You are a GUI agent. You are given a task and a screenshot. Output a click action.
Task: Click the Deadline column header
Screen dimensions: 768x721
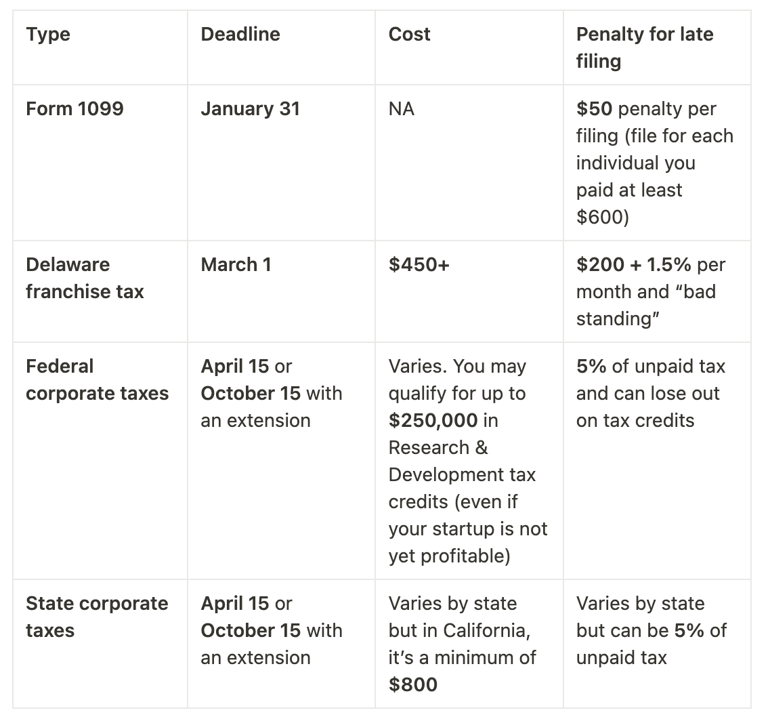point(240,35)
